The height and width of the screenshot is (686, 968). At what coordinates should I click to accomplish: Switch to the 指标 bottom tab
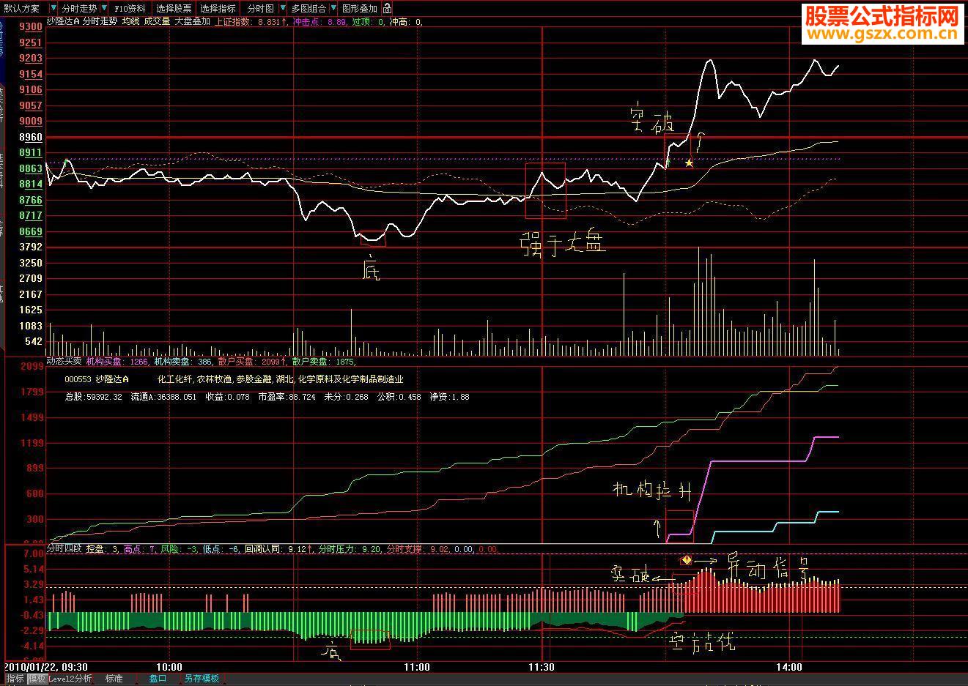pos(15,679)
